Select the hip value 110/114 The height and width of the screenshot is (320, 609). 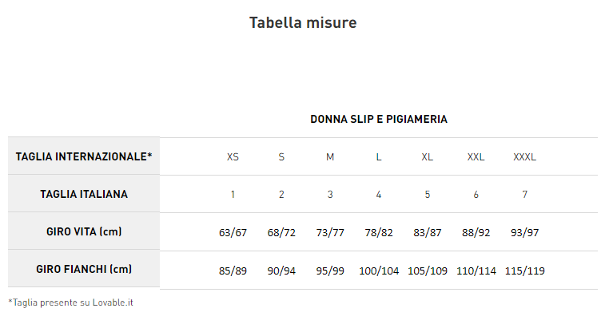[476, 271]
